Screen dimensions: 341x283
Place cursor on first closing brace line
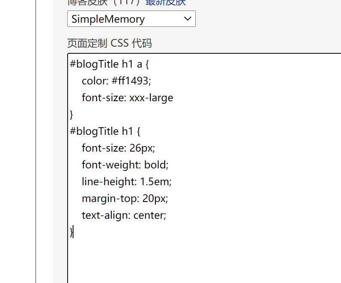[x=71, y=115]
